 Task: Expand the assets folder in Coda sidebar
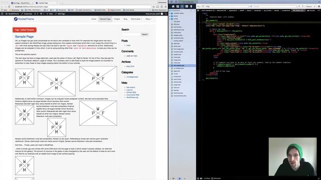click(x=170, y=16)
